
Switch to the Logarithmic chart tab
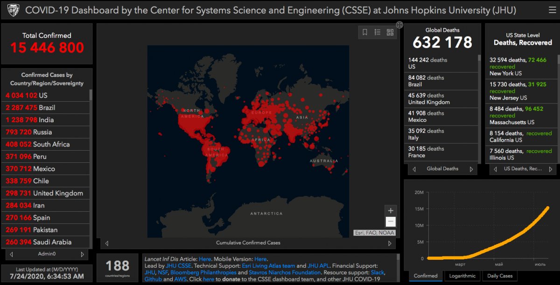coord(462,276)
